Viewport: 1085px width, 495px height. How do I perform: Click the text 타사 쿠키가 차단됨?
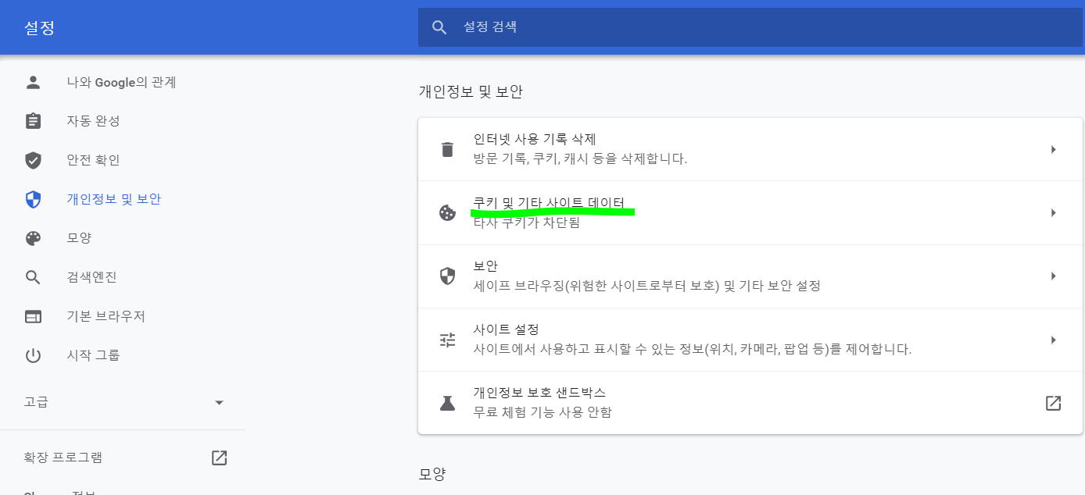pos(527,223)
